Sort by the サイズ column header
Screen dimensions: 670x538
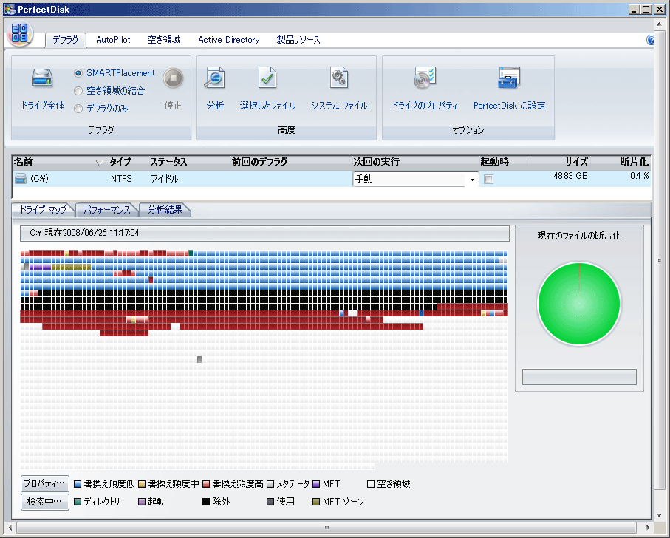(576, 162)
